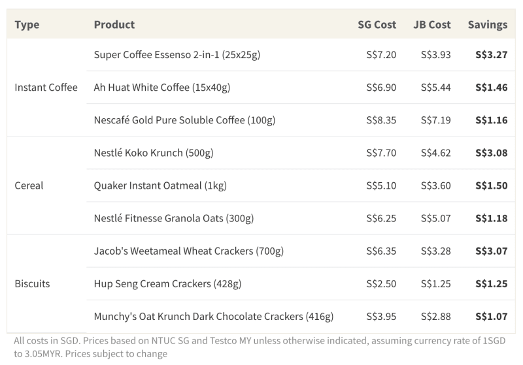Select the Instant Coffee type cell
This screenshot has height=365, width=523.
tap(46, 87)
